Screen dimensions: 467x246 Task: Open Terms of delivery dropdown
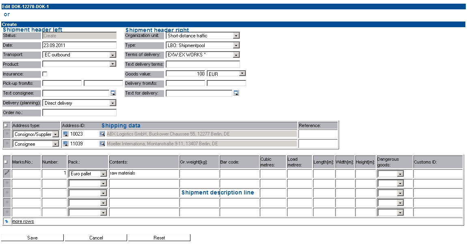(203, 55)
